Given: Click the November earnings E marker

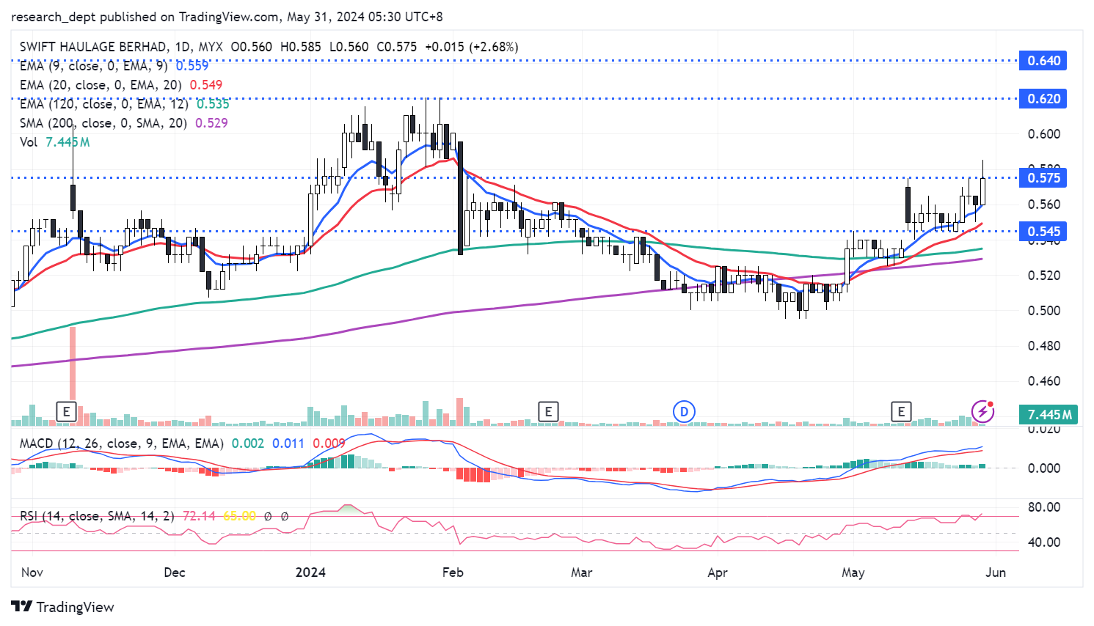Looking at the screenshot, I should pos(67,412).
